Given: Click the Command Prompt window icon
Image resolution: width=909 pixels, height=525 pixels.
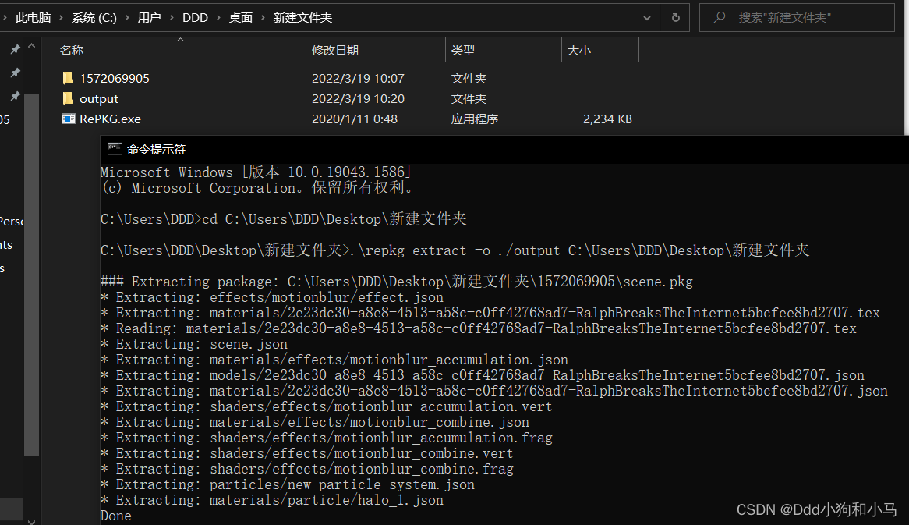Looking at the screenshot, I should [114, 149].
